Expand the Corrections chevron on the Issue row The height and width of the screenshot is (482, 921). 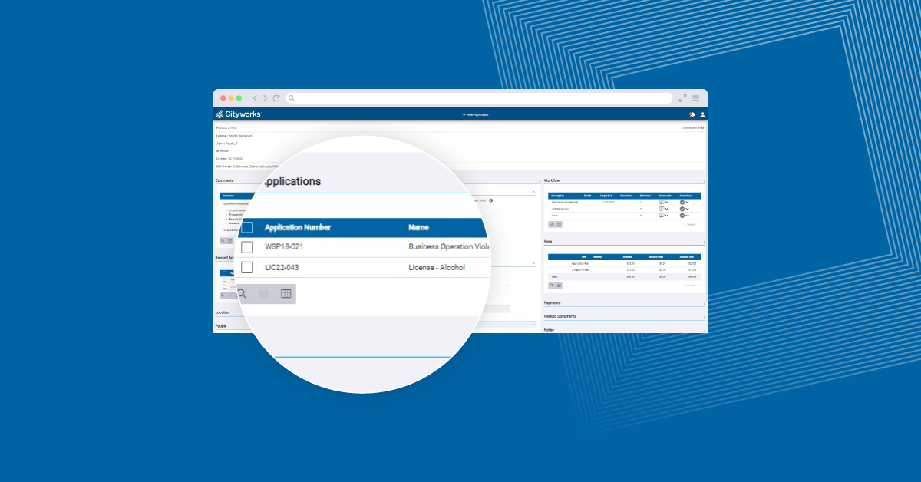(688, 217)
